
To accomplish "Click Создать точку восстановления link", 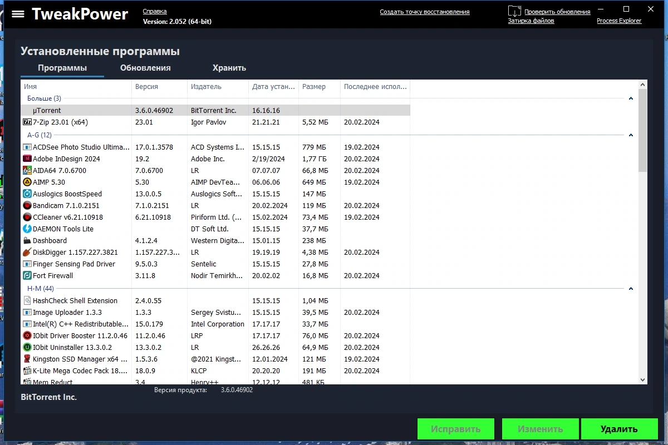I will pos(425,12).
